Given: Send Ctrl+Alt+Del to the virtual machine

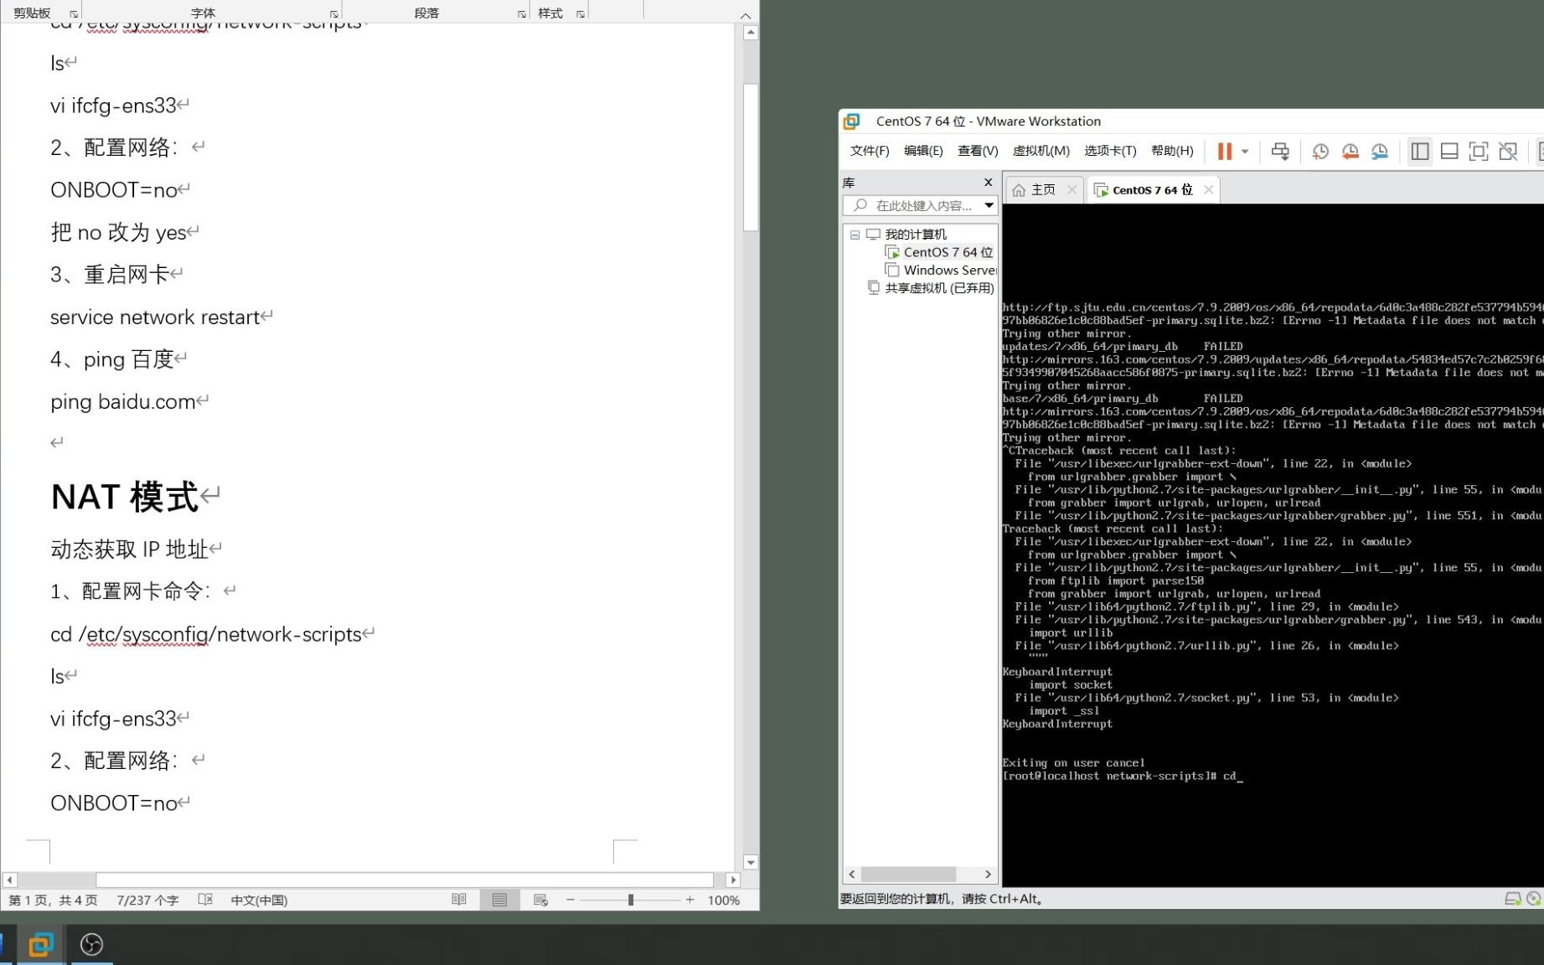Looking at the screenshot, I should (1280, 151).
